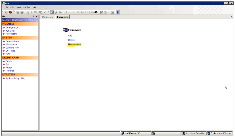Image resolution: width=235 pixels, height=137 pixels.
Task: Click the first toolbar icon left of the colorful one
Action: coord(6,12)
